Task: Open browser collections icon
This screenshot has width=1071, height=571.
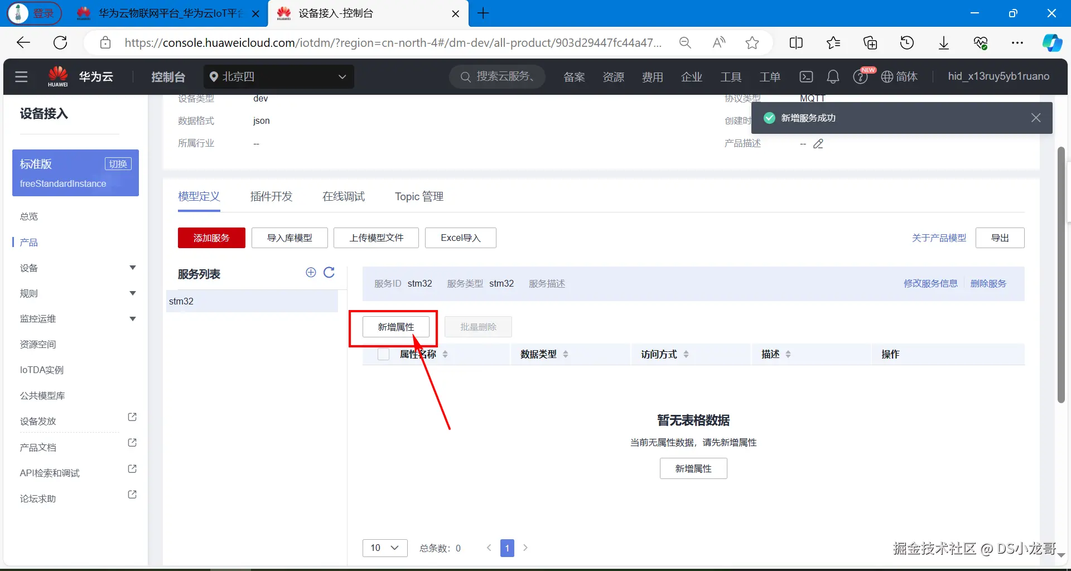Action: pyautogui.click(x=870, y=42)
